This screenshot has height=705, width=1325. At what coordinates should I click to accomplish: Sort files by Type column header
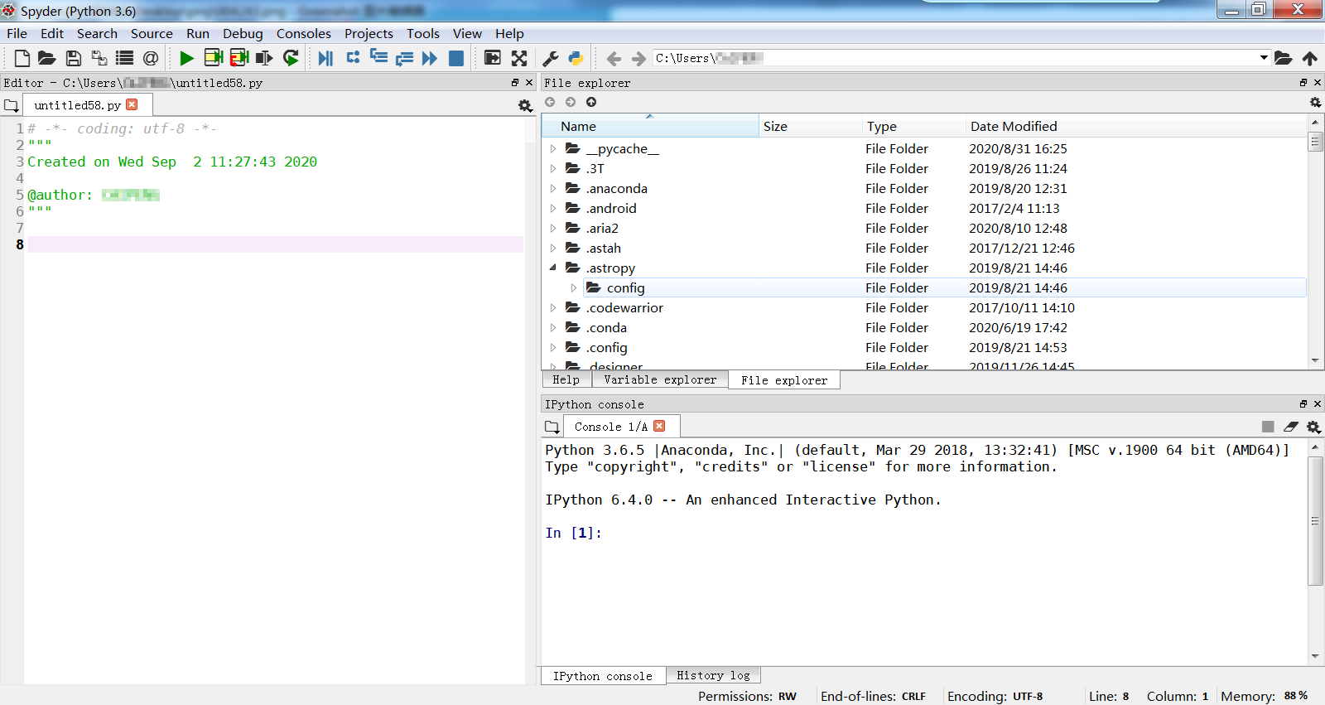pyautogui.click(x=913, y=127)
